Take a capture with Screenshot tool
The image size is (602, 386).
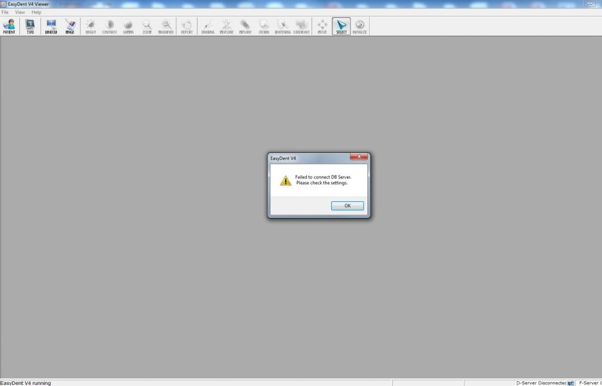[302, 26]
